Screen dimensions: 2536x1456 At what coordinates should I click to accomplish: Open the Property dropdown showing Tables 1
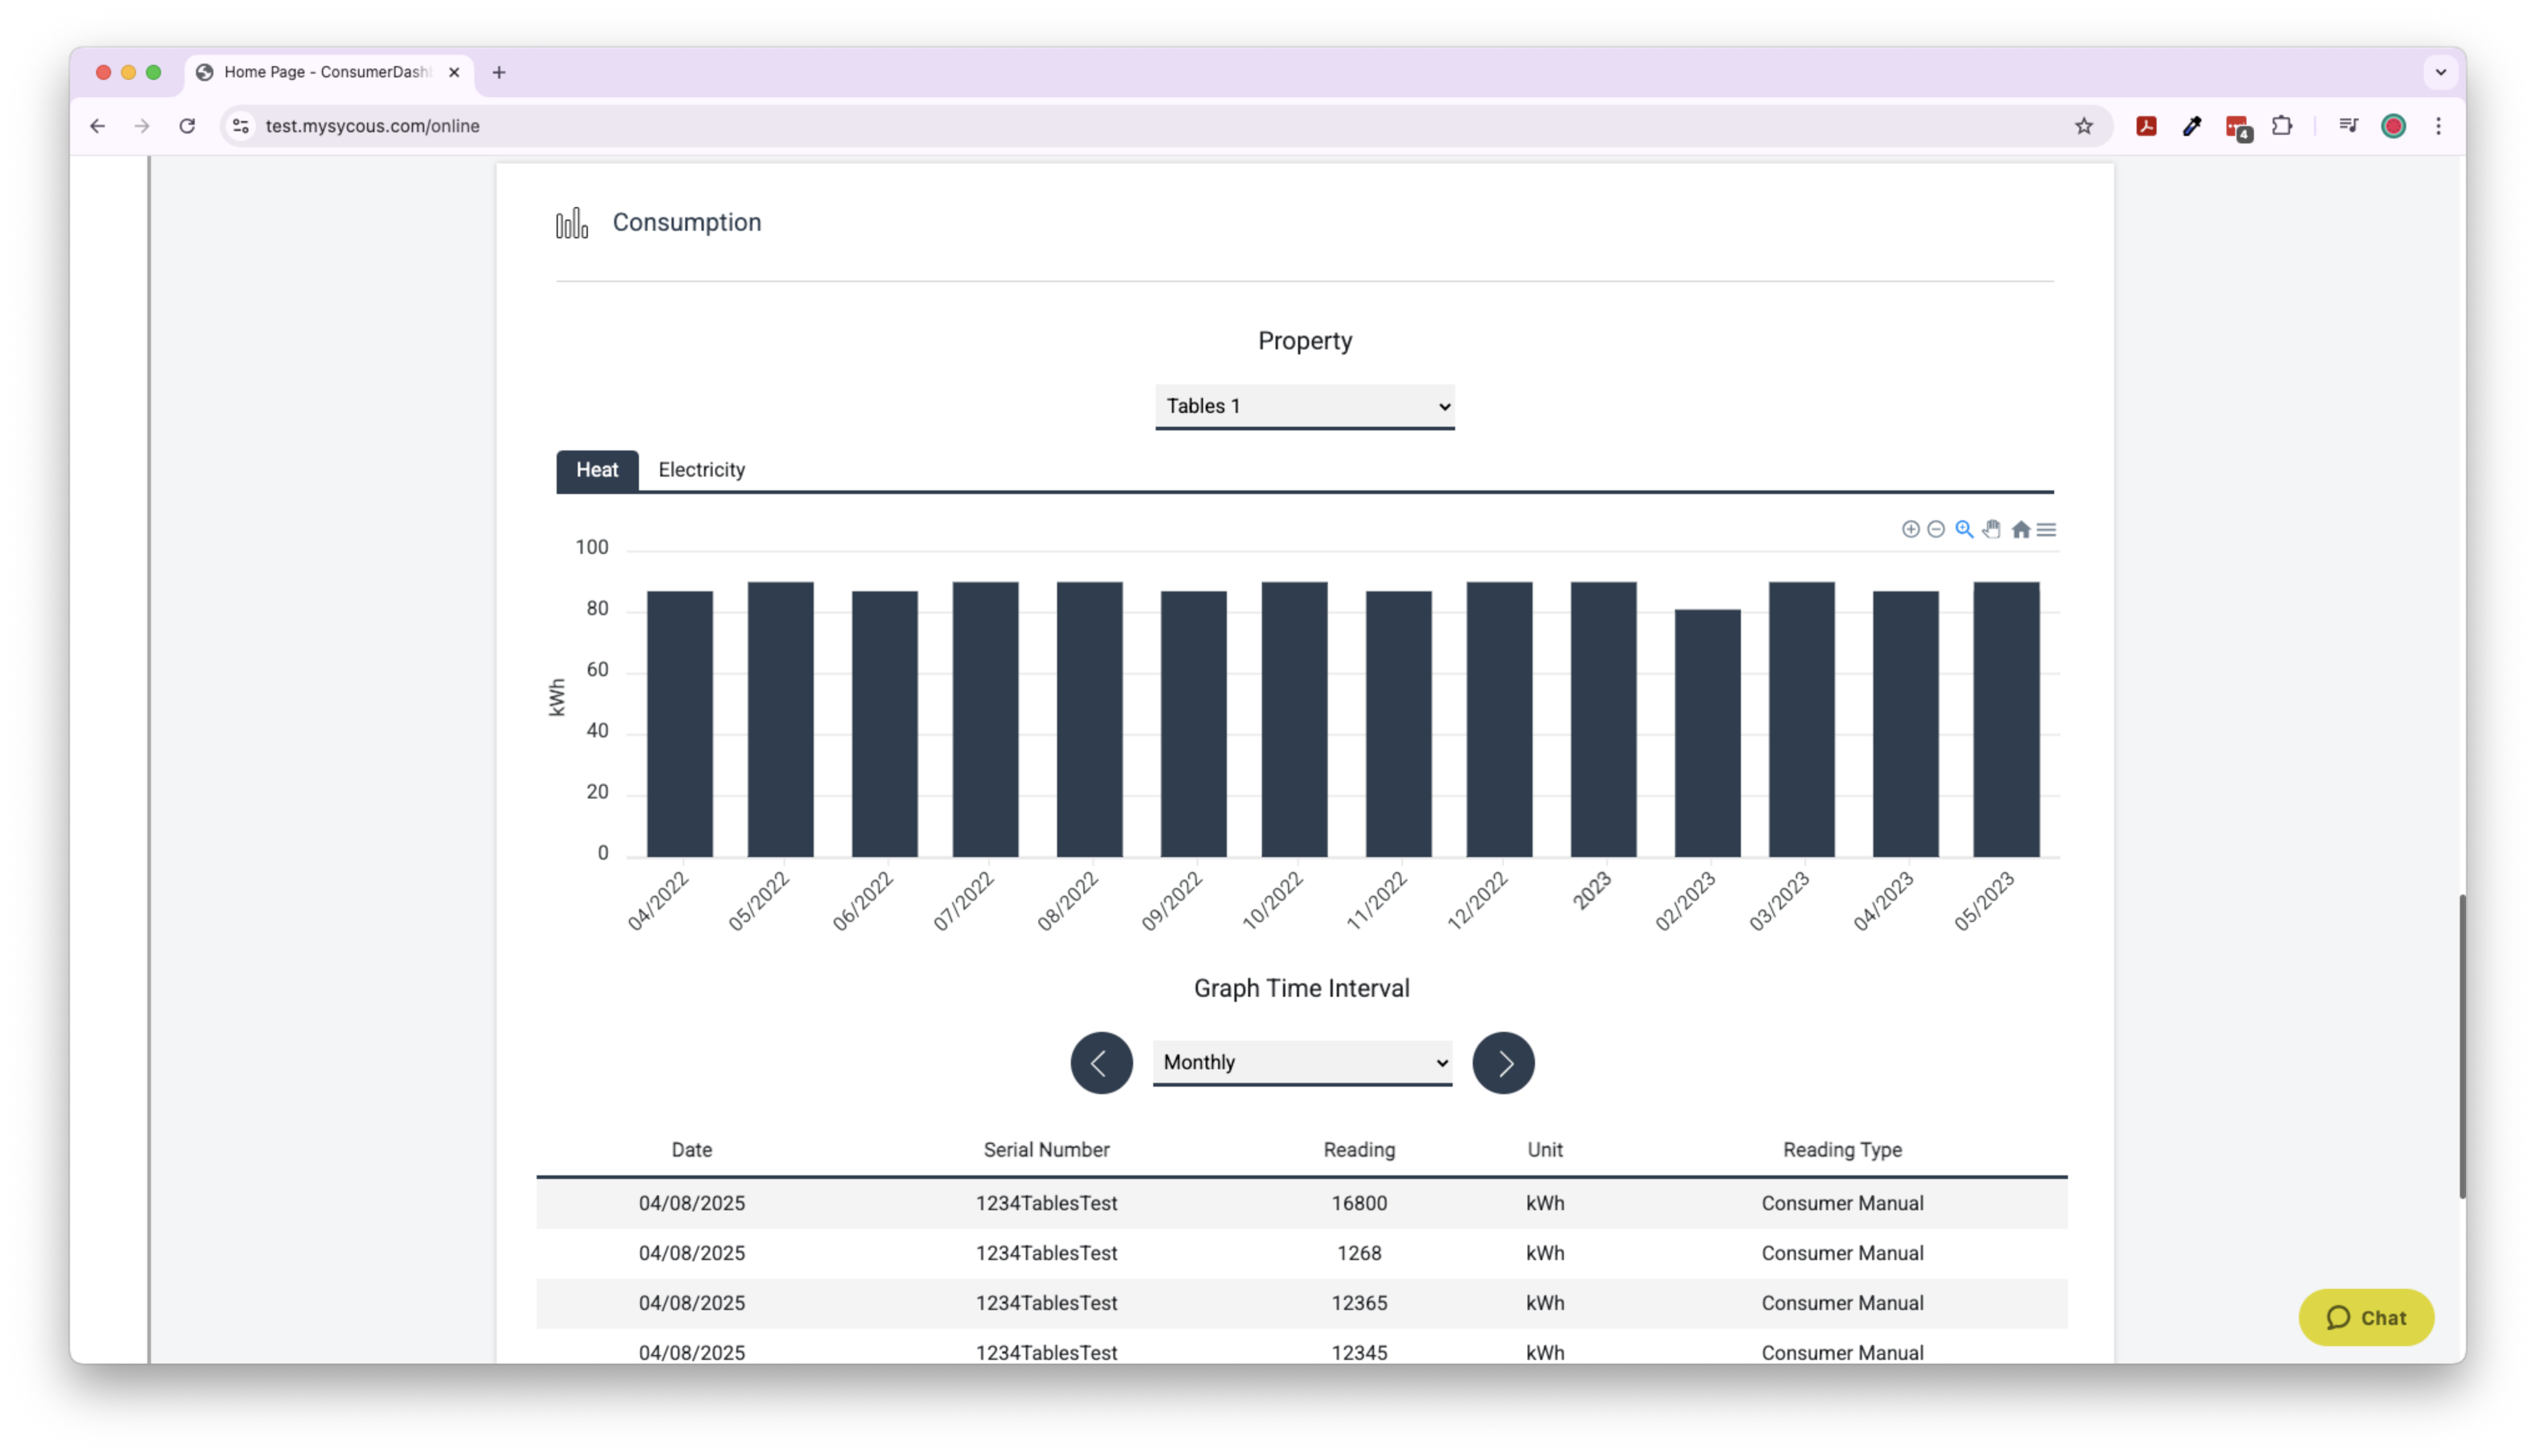tap(1304, 406)
